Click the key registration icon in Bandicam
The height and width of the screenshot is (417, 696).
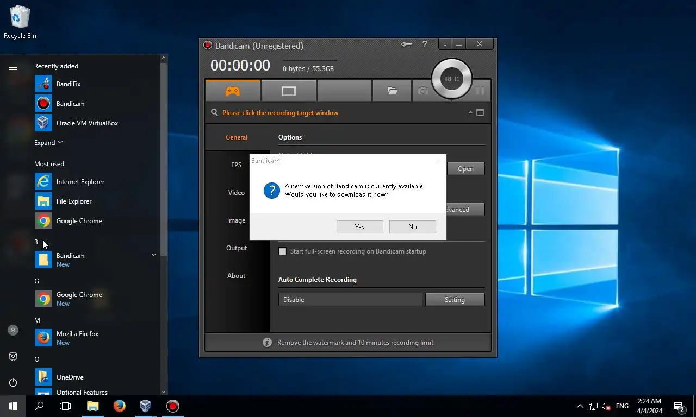coord(406,45)
